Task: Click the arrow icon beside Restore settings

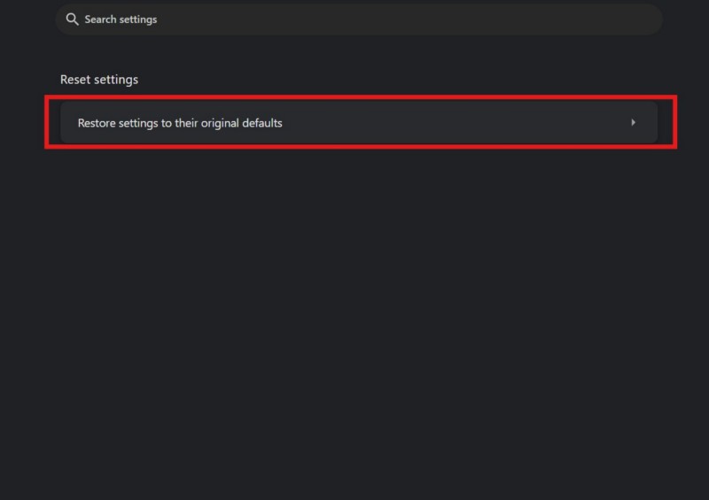Action: point(633,123)
